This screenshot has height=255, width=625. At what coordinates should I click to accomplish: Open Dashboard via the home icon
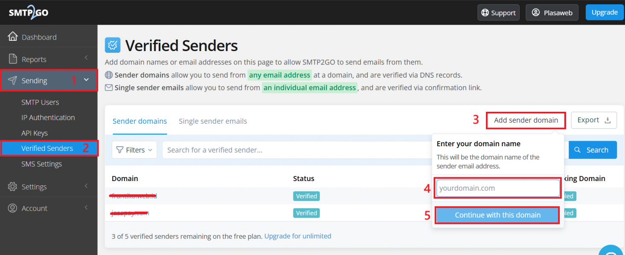pyautogui.click(x=13, y=37)
